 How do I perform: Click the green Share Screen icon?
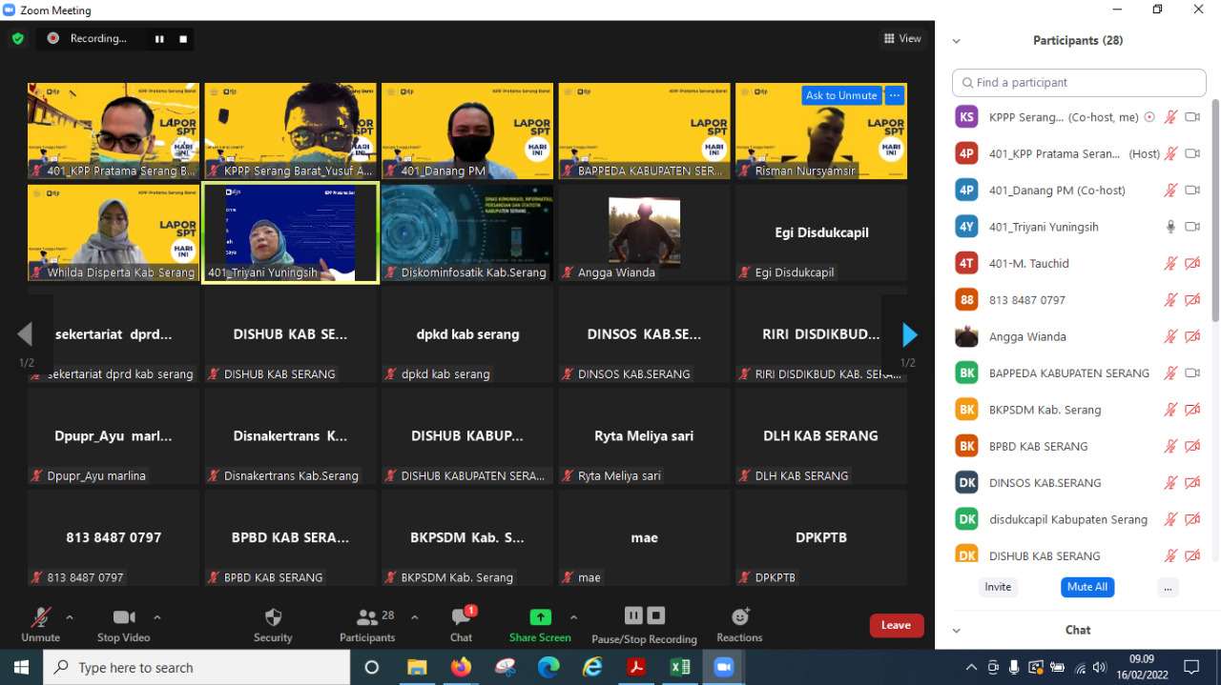[540, 617]
